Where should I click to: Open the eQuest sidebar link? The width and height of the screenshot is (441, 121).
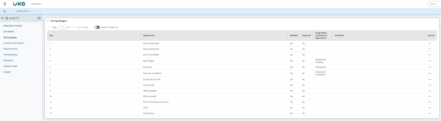tap(7, 72)
